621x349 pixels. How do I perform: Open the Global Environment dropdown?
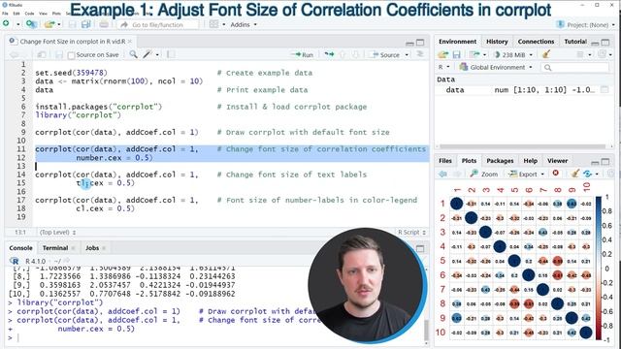tap(496, 67)
